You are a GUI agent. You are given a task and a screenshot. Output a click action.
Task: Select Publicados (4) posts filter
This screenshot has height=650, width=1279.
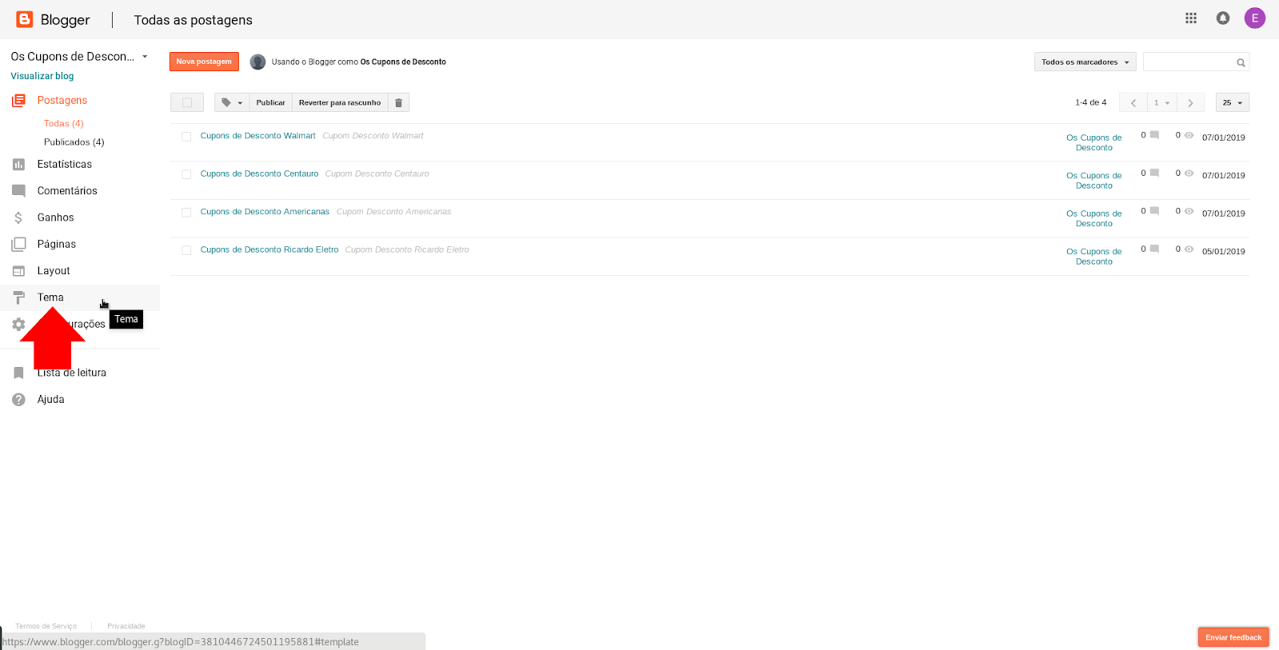pos(74,142)
